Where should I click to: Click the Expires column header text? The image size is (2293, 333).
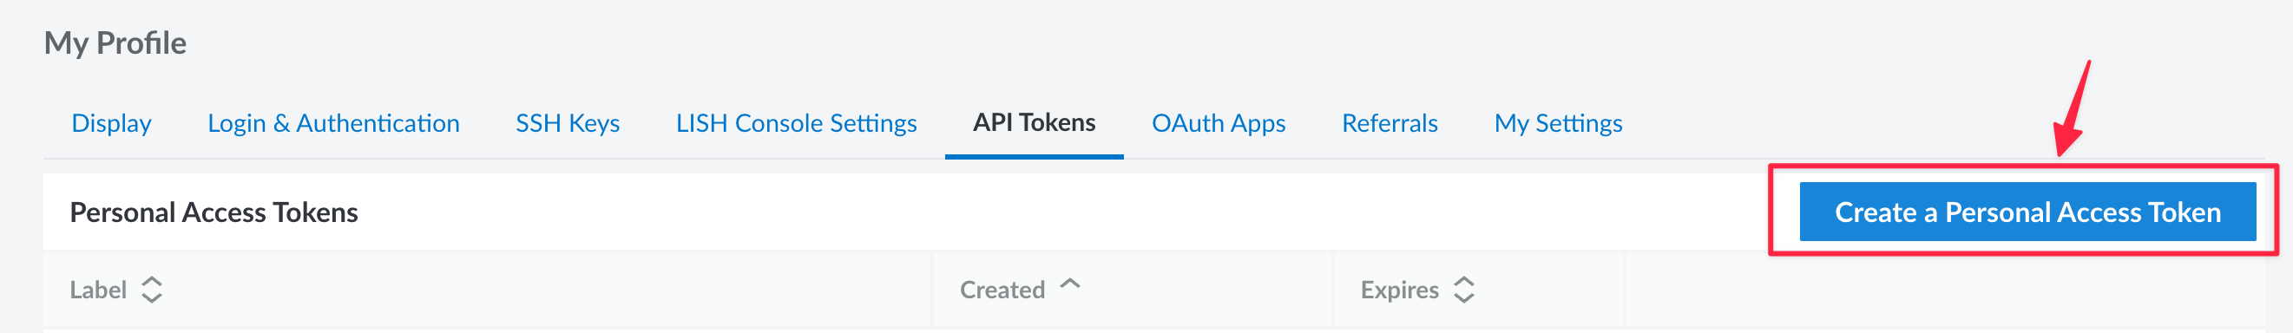[1399, 291]
